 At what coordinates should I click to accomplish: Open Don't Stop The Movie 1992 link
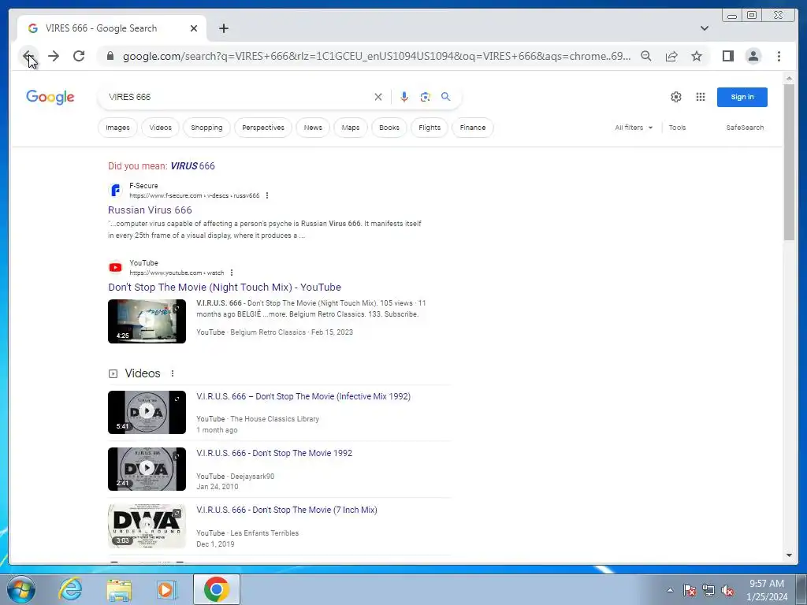pos(274,453)
